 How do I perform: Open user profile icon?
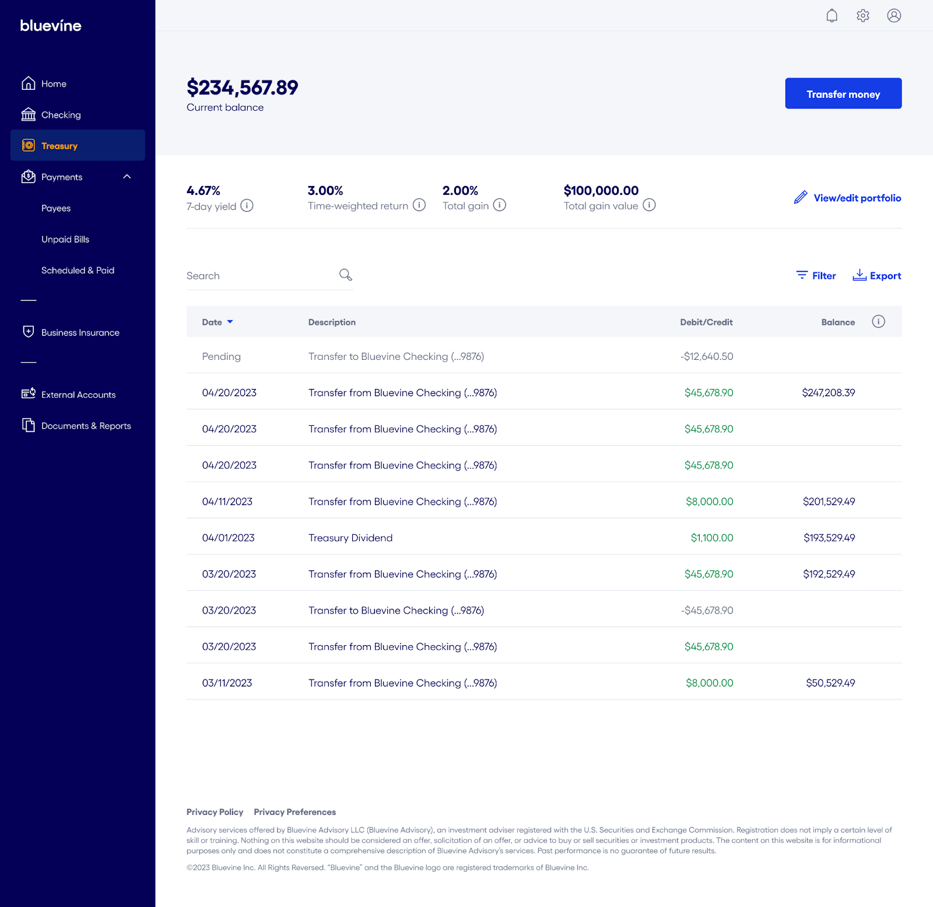894,16
